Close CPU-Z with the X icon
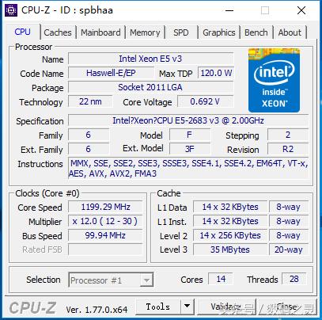 (301, 10)
